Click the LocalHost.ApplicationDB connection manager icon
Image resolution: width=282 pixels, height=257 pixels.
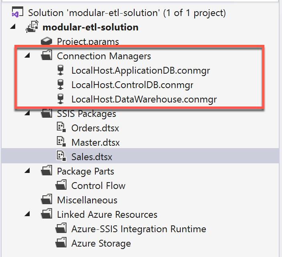point(61,70)
